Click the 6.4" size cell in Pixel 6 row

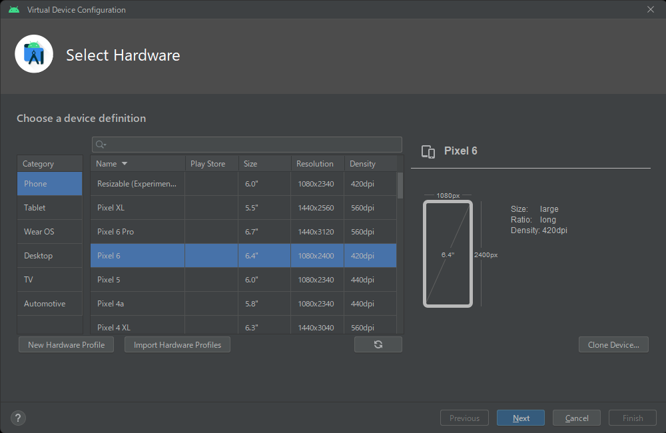click(264, 255)
